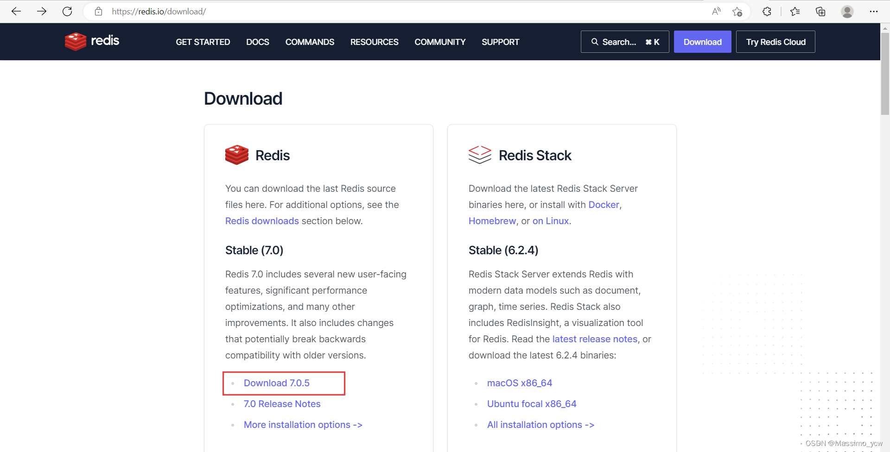This screenshot has width=890, height=452.
Task: Open More installation options link
Action: [303, 425]
